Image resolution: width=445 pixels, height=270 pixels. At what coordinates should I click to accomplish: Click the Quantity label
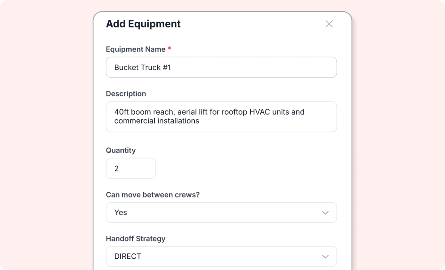[121, 150]
